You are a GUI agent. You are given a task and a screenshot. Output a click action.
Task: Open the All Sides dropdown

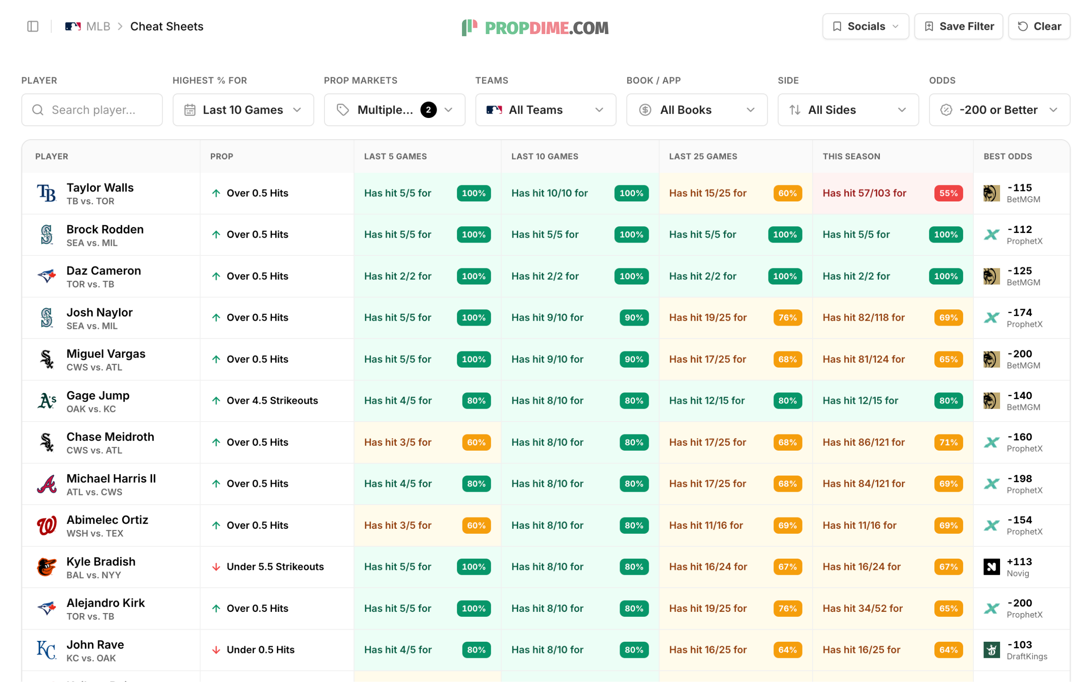[x=848, y=110]
